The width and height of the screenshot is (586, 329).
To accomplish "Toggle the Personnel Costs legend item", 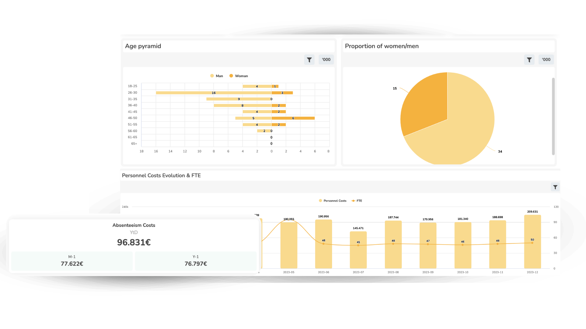I will [x=333, y=201].
